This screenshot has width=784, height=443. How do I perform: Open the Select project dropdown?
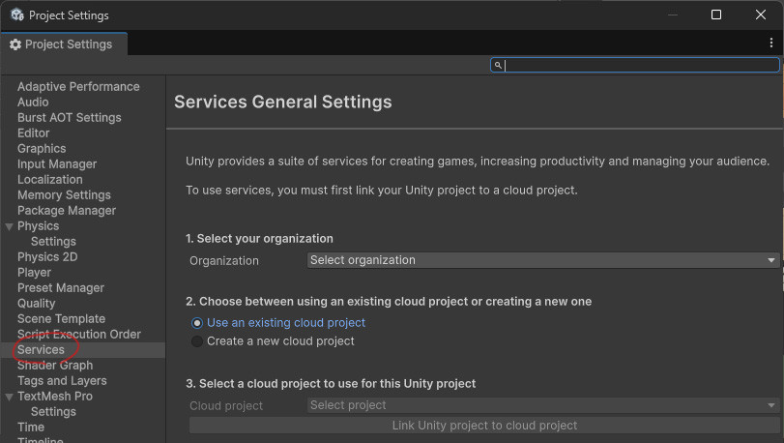pyautogui.click(x=543, y=405)
